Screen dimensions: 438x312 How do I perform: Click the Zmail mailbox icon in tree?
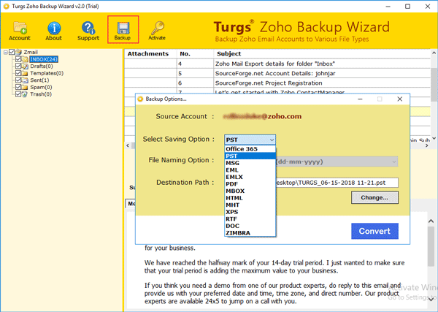click(x=18, y=52)
